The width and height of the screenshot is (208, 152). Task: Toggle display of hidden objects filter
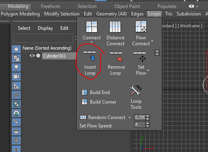(16, 149)
